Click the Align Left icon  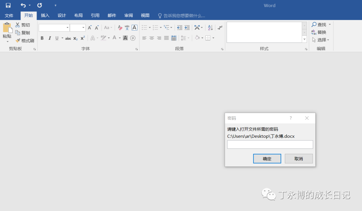pos(144,38)
